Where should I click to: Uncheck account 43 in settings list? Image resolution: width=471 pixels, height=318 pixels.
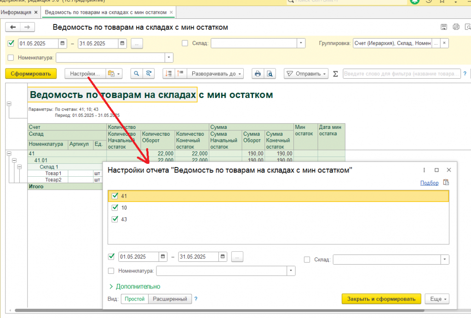tap(115, 219)
